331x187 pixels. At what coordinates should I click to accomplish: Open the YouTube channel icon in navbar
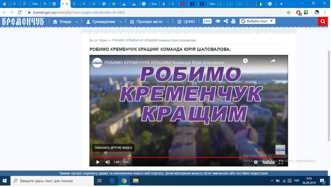coord(233,21)
